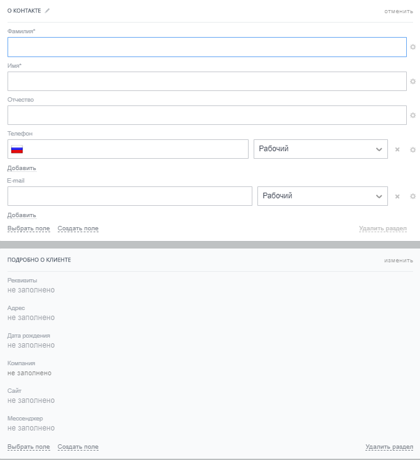Open settings gear for Фамилия field
This screenshot has height=460, width=420.
tap(412, 47)
